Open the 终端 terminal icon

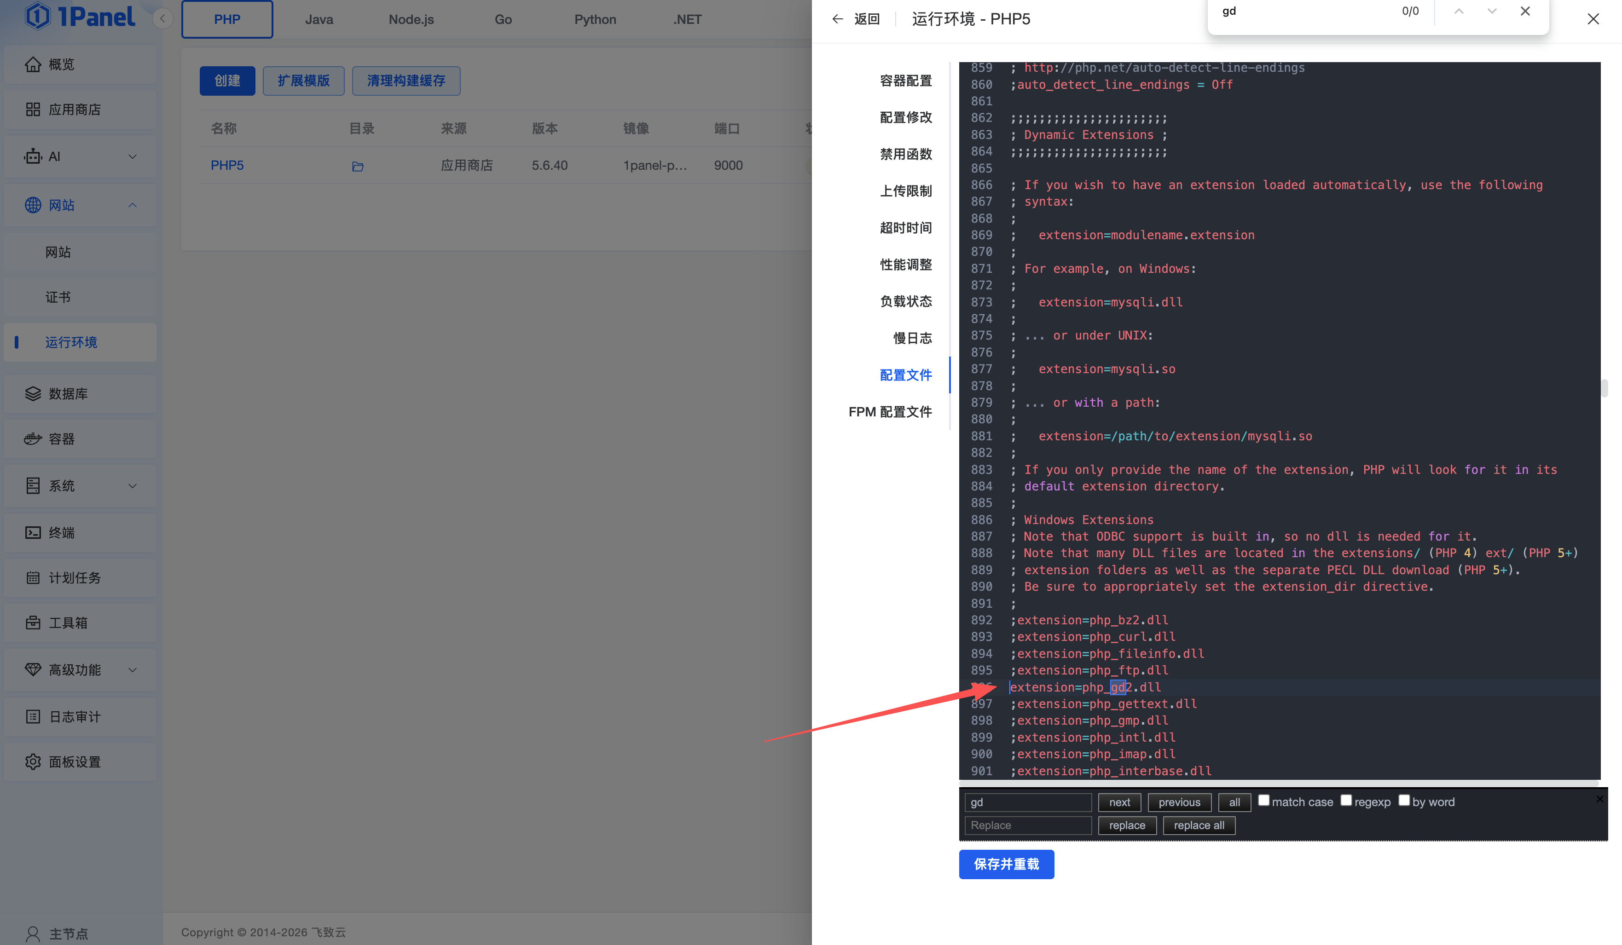[33, 533]
